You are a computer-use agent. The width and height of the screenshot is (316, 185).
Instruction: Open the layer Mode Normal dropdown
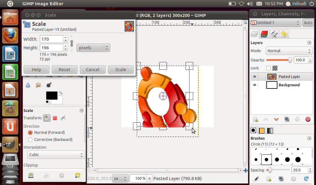point(289,51)
